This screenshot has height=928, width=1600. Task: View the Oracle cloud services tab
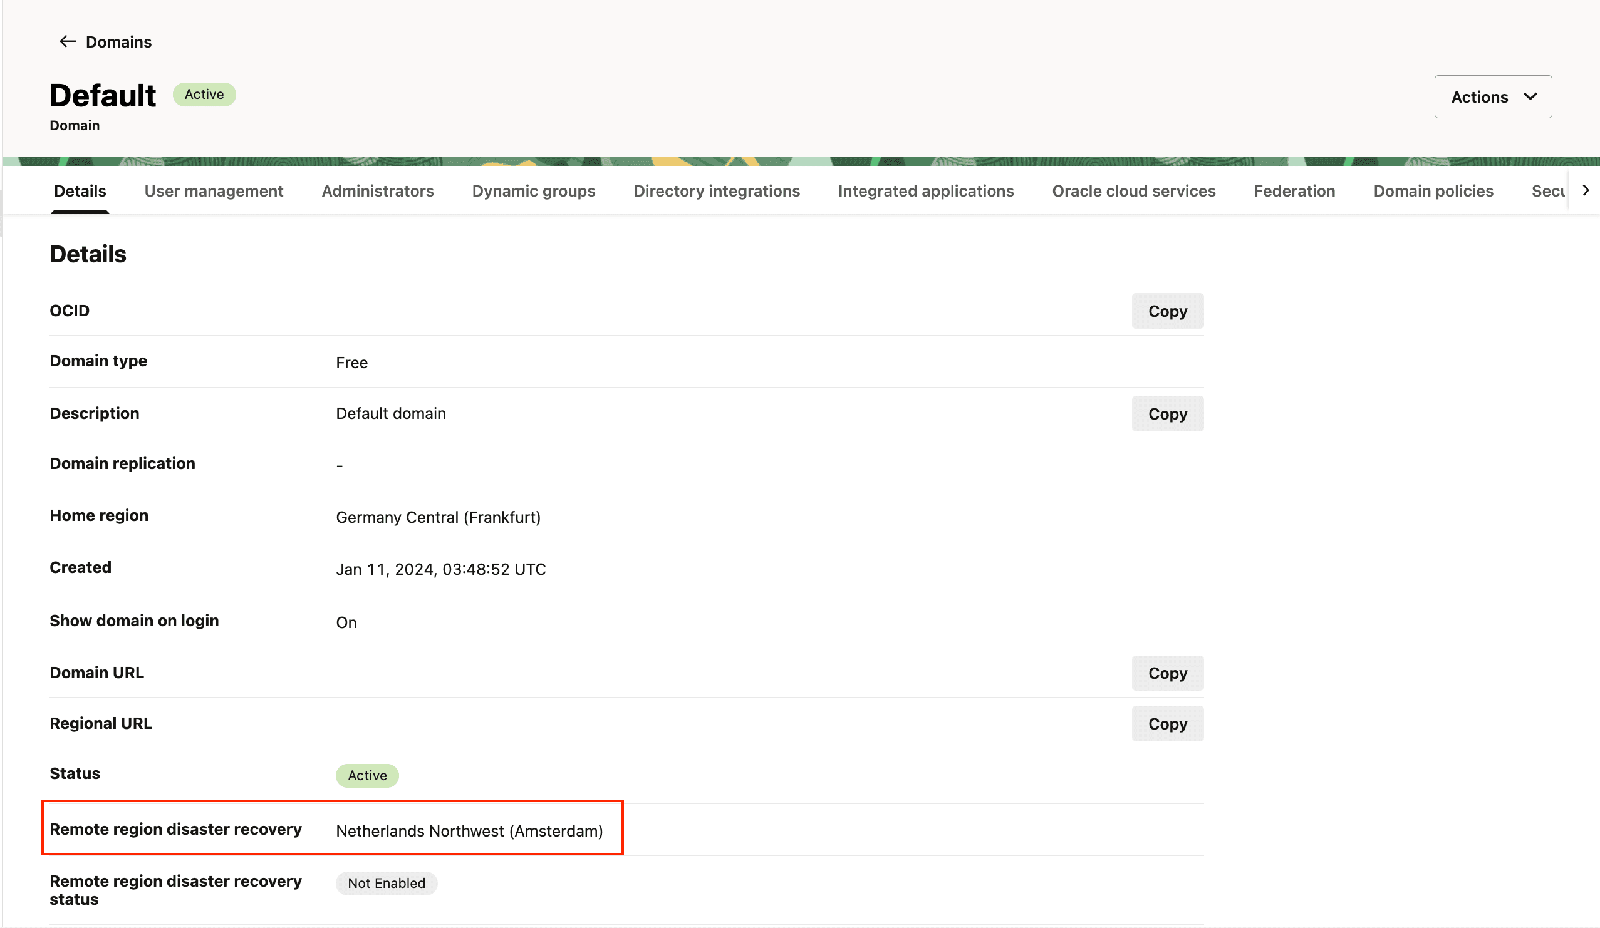[1133, 191]
